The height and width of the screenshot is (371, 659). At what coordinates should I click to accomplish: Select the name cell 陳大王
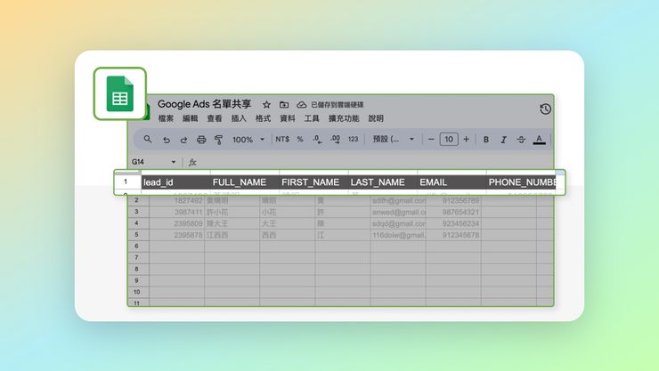coord(232,223)
